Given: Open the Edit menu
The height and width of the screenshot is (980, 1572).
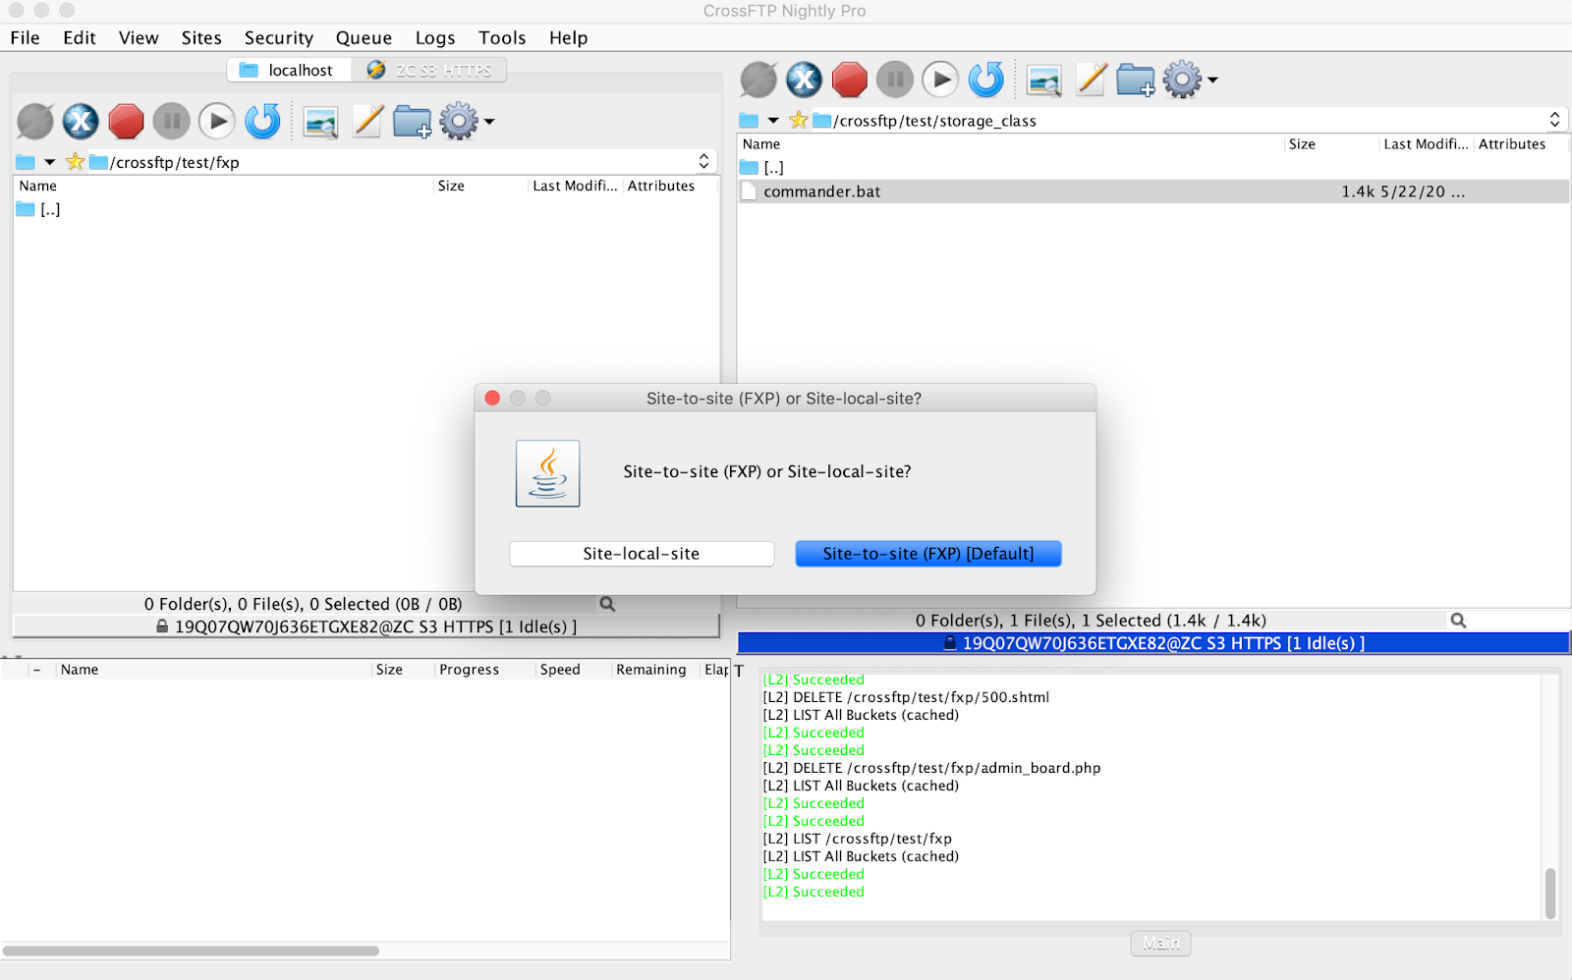Looking at the screenshot, I should coord(80,37).
